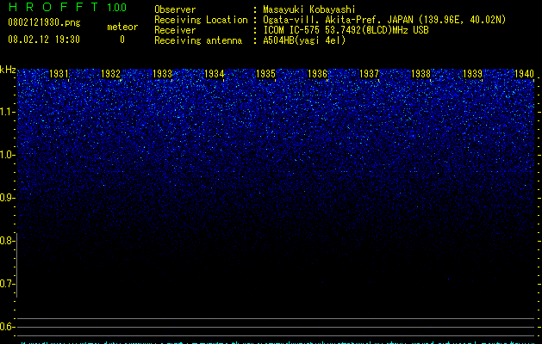Select the 1938 minute label
Screen dimensions: 542x344
click(x=421, y=74)
